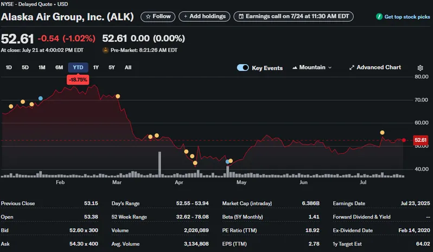
Task: Select the 5D time range
Action: tap(25, 68)
